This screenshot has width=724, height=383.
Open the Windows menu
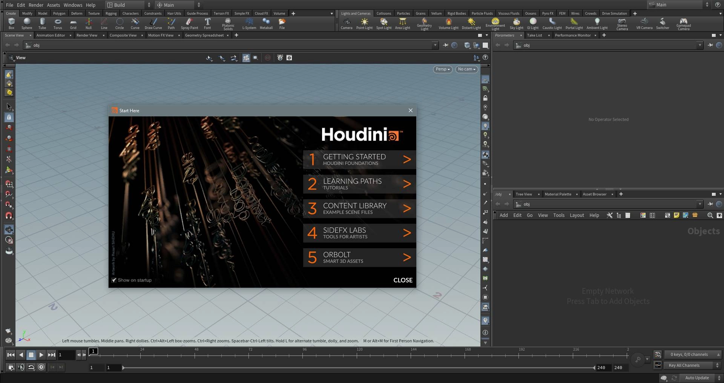tap(73, 5)
